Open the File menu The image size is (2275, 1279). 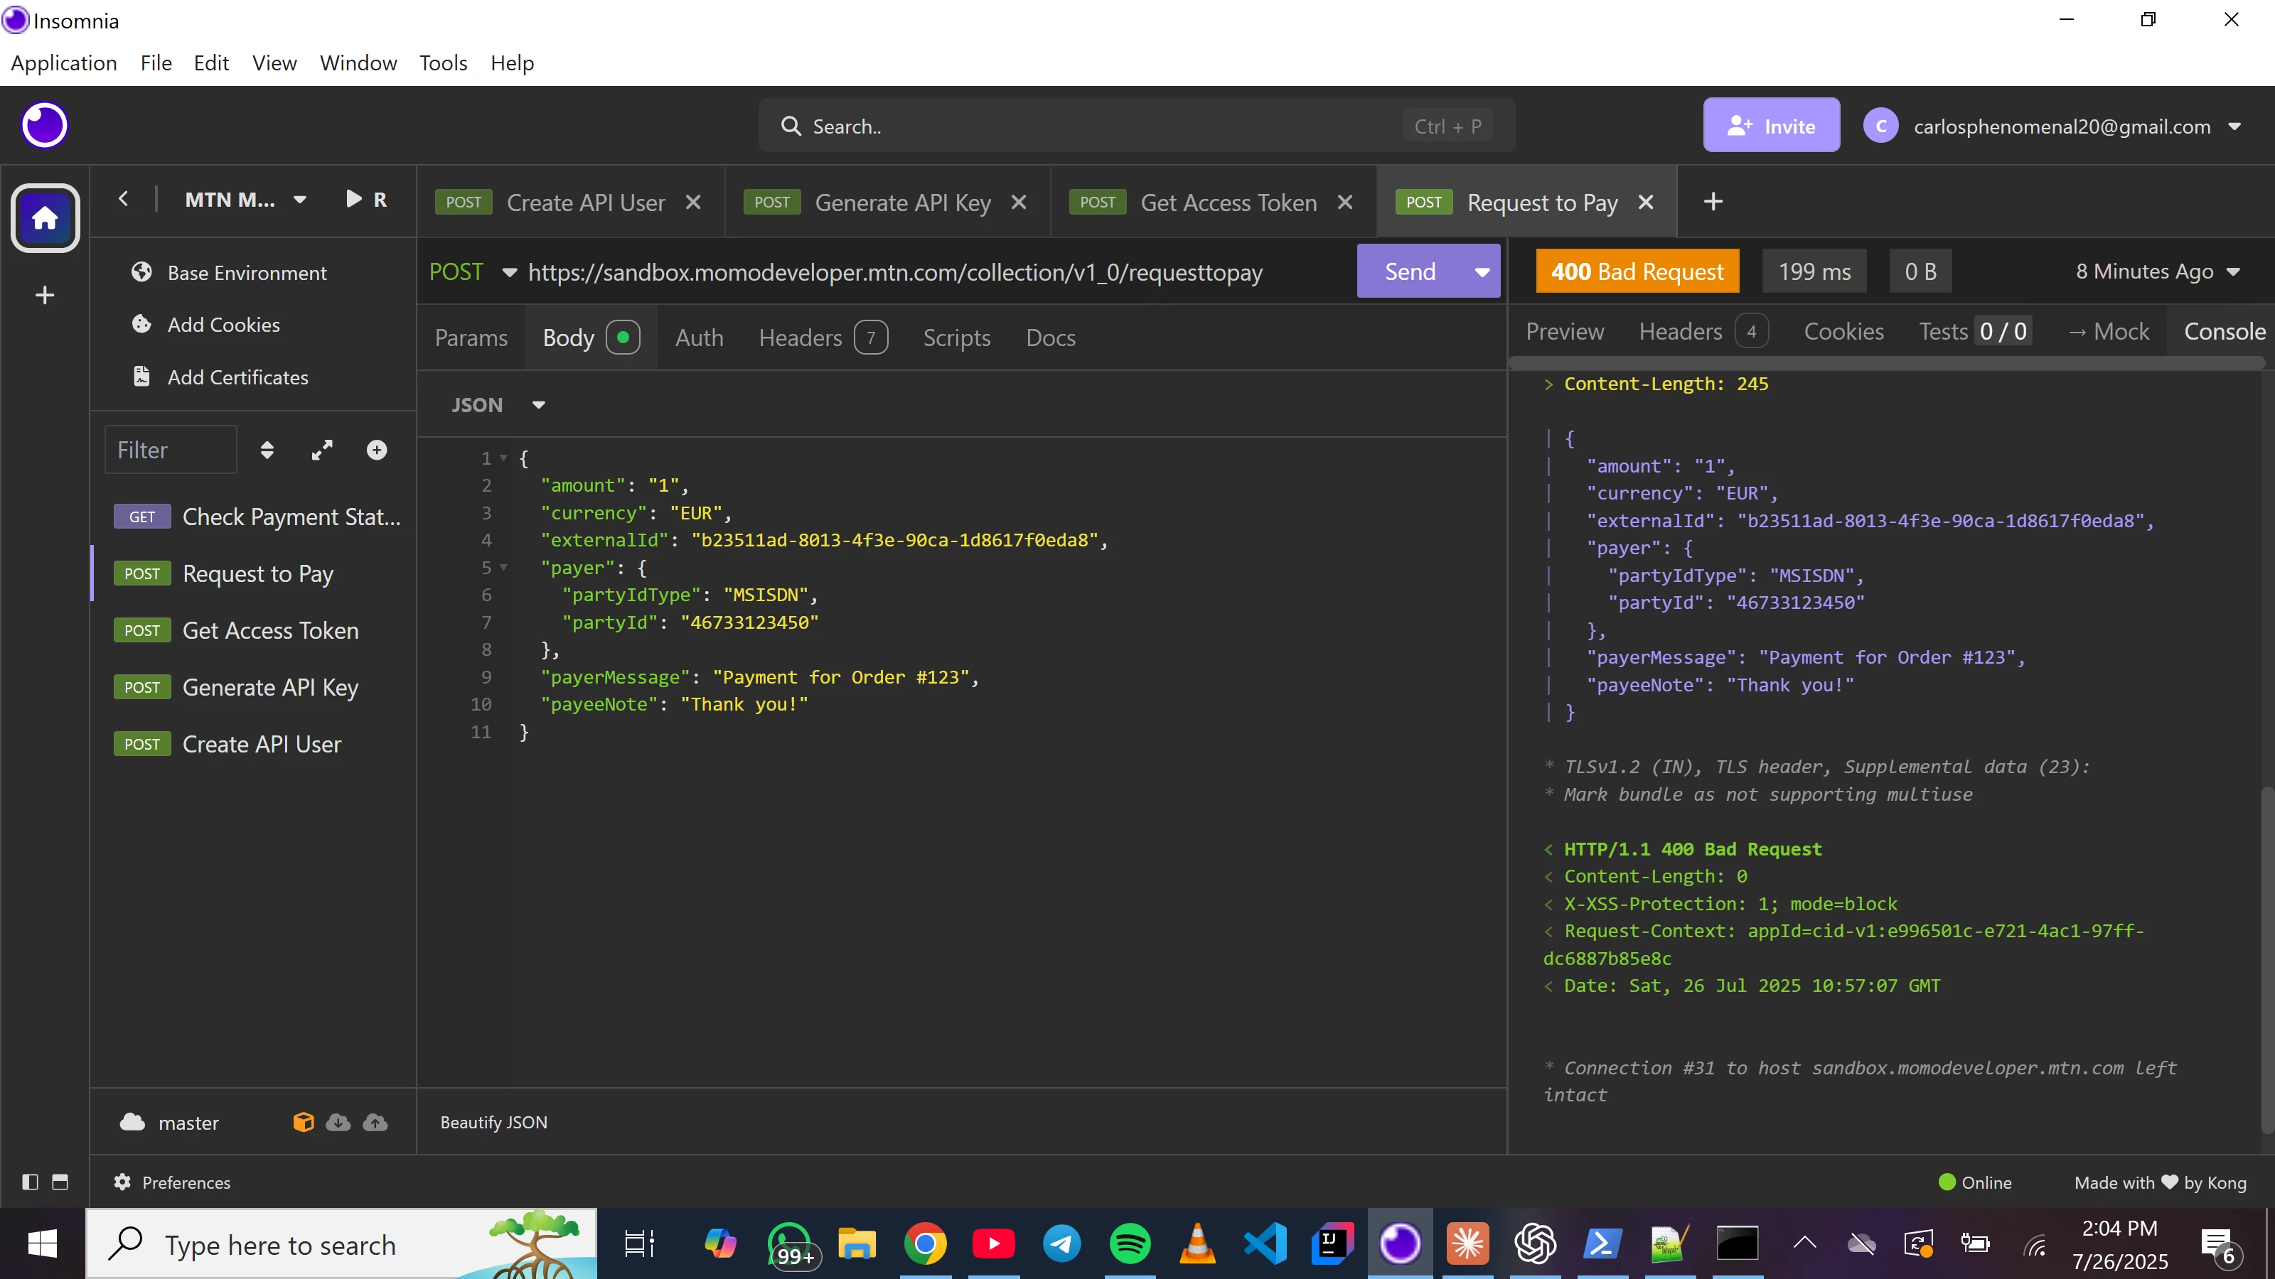(156, 63)
